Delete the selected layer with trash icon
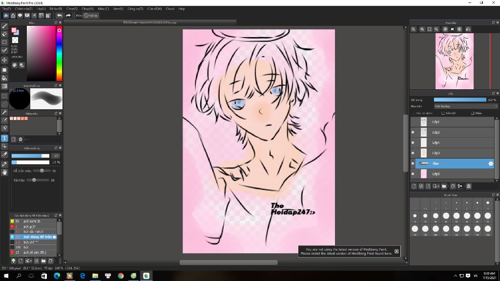This screenshot has width=500, height=281. pyautogui.click(x=468, y=186)
